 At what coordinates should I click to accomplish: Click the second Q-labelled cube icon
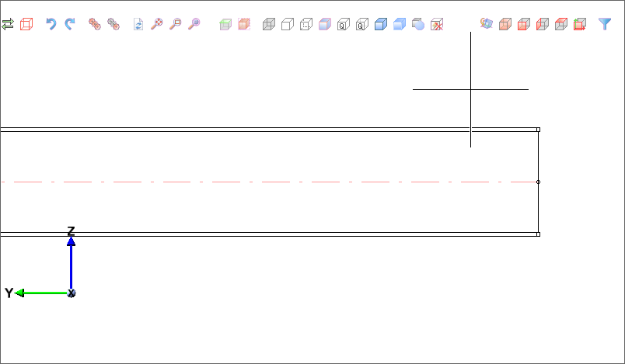(x=362, y=24)
